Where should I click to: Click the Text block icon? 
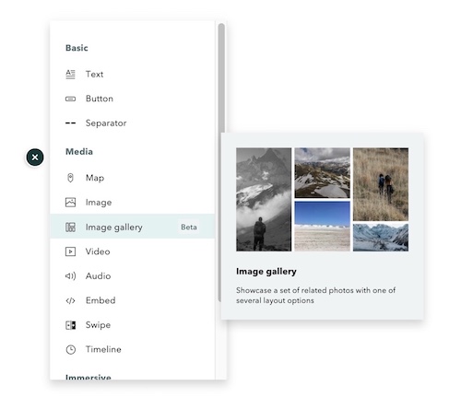(70, 75)
